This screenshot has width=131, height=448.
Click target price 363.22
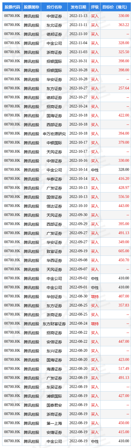coord(124,25)
